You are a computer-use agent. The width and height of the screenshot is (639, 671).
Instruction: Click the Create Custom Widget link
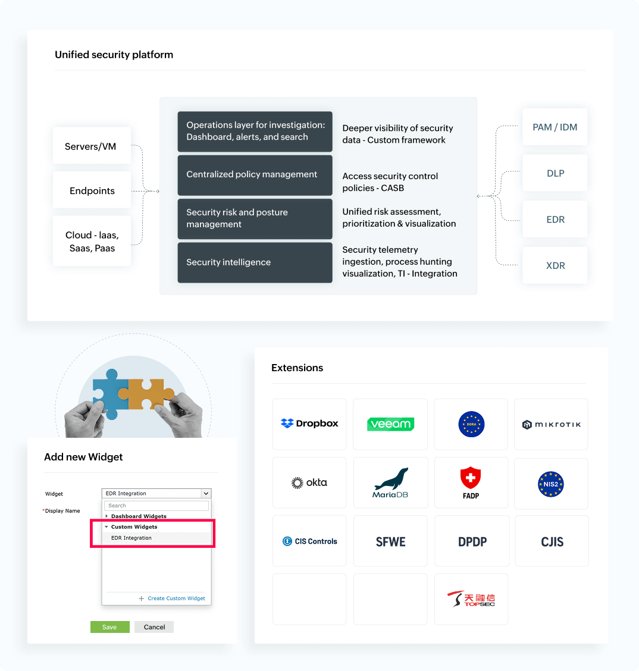tap(176, 598)
